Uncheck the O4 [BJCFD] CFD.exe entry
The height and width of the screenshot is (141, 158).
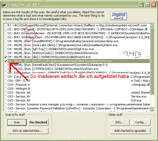click(6, 61)
